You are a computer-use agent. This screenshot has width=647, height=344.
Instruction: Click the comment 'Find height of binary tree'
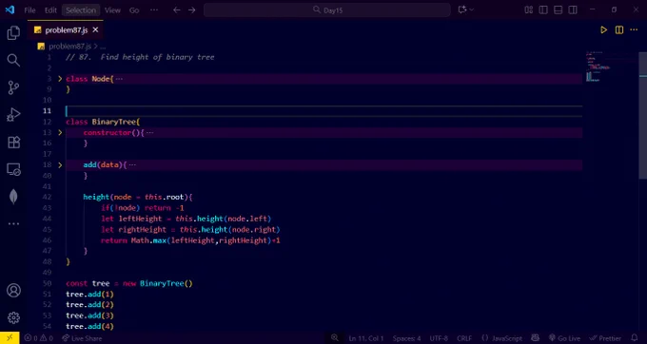coord(157,57)
